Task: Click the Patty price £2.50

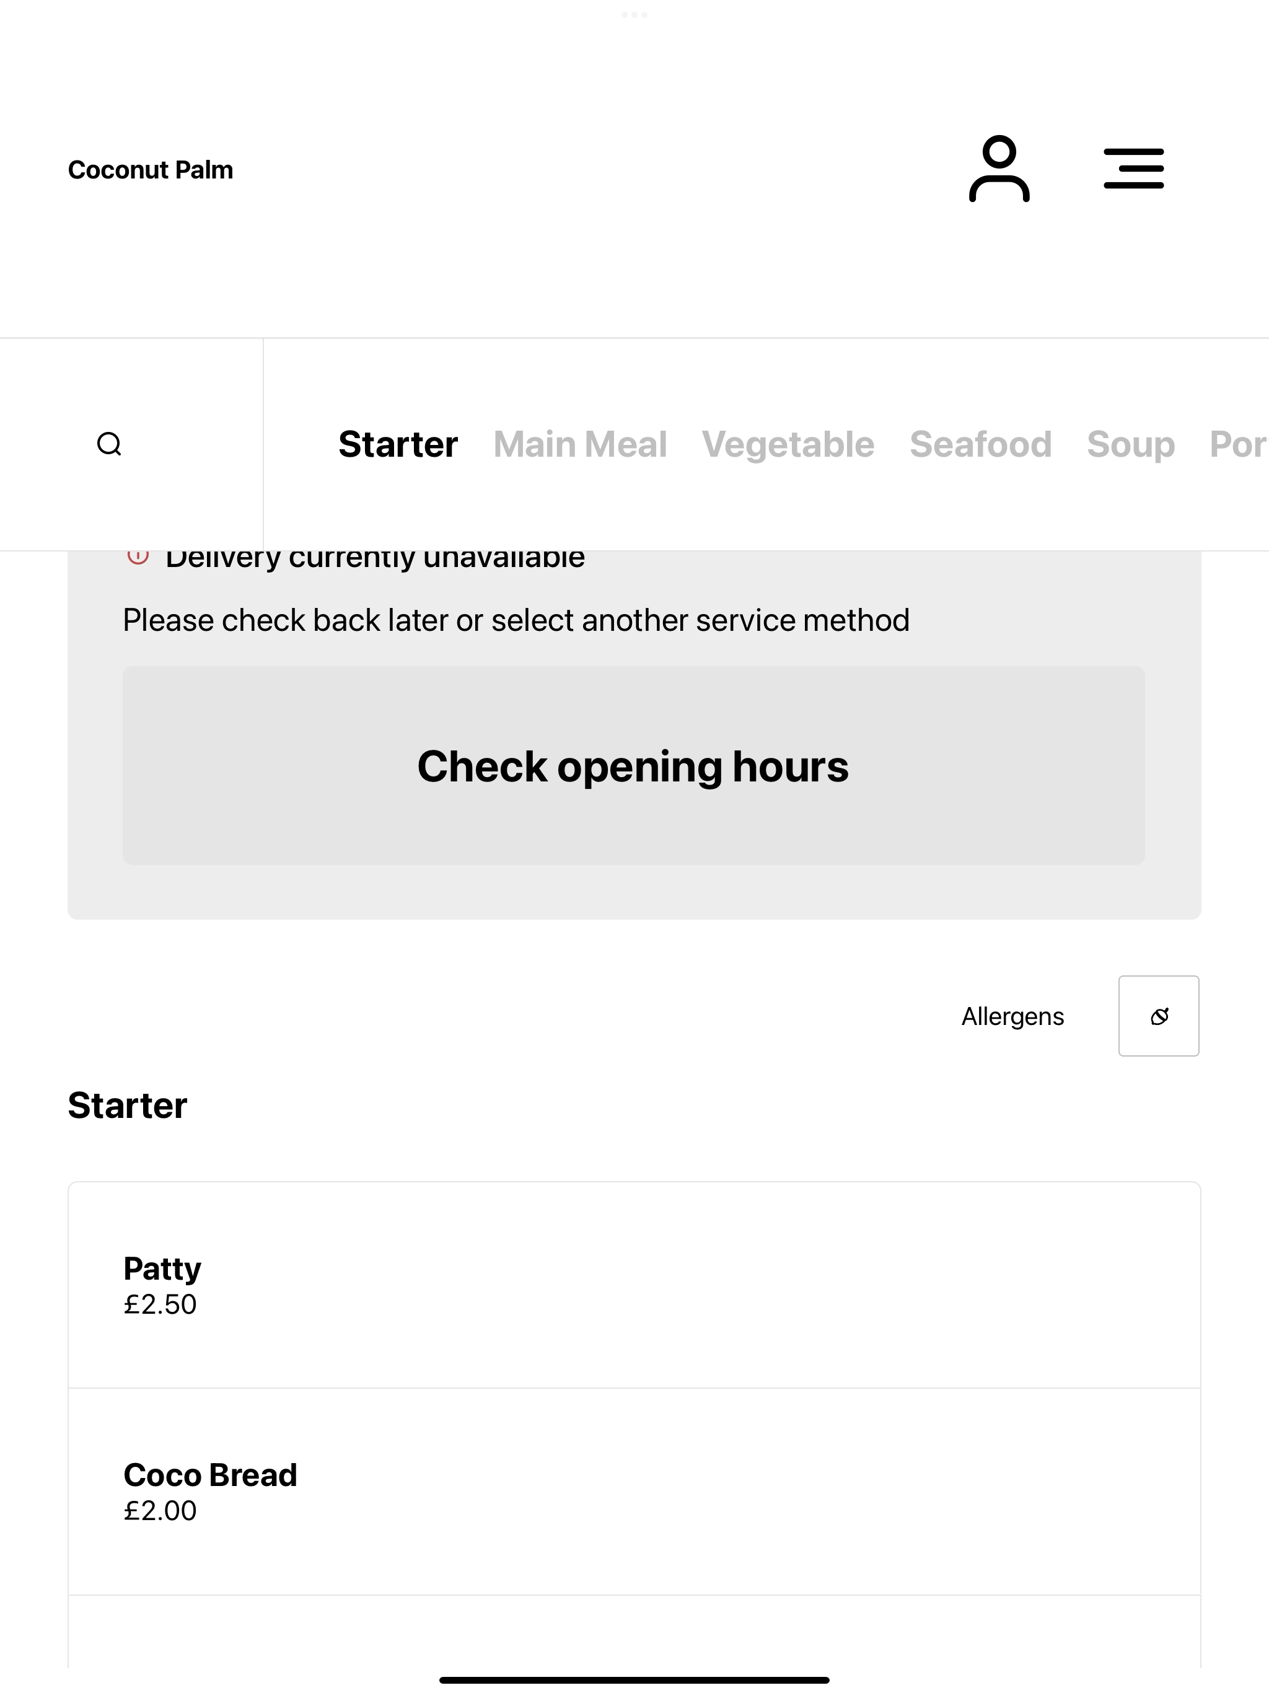Action: point(160,1304)
